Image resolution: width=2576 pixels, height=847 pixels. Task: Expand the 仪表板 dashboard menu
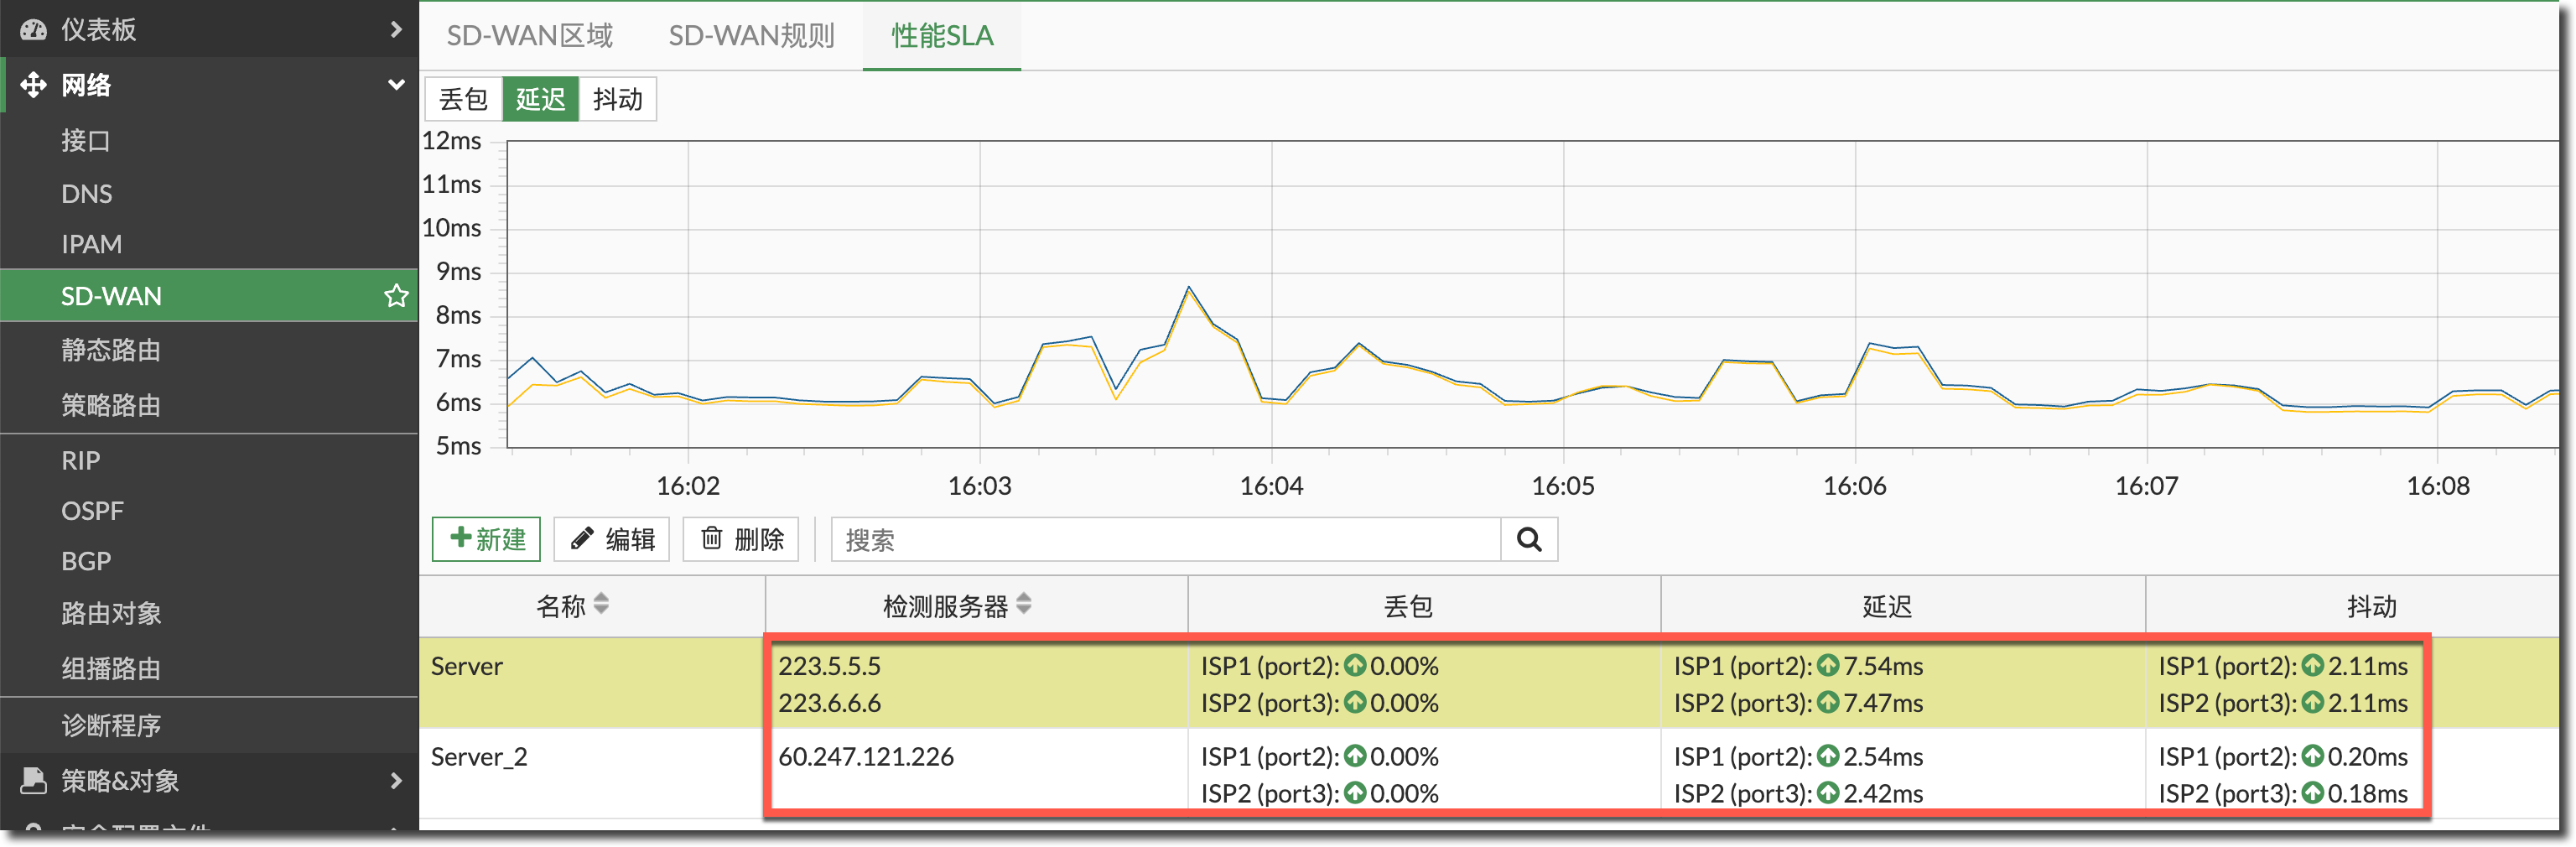(396, 30)
